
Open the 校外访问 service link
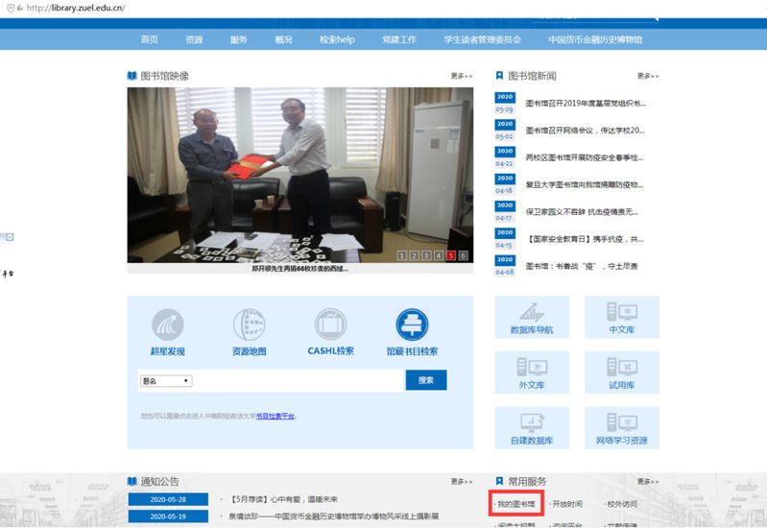point(622,504)
